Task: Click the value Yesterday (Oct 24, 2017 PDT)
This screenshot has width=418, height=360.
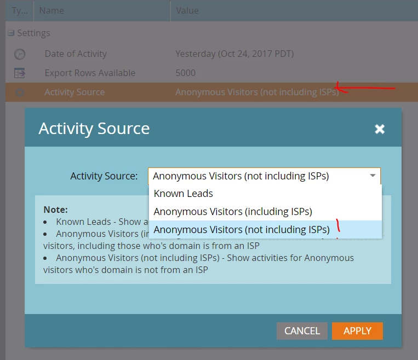Action: click(x=234, y=54)
